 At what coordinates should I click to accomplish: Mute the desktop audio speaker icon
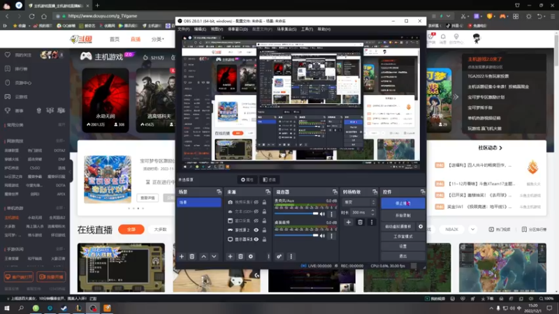pyautogui.click(x=322, y=236)
